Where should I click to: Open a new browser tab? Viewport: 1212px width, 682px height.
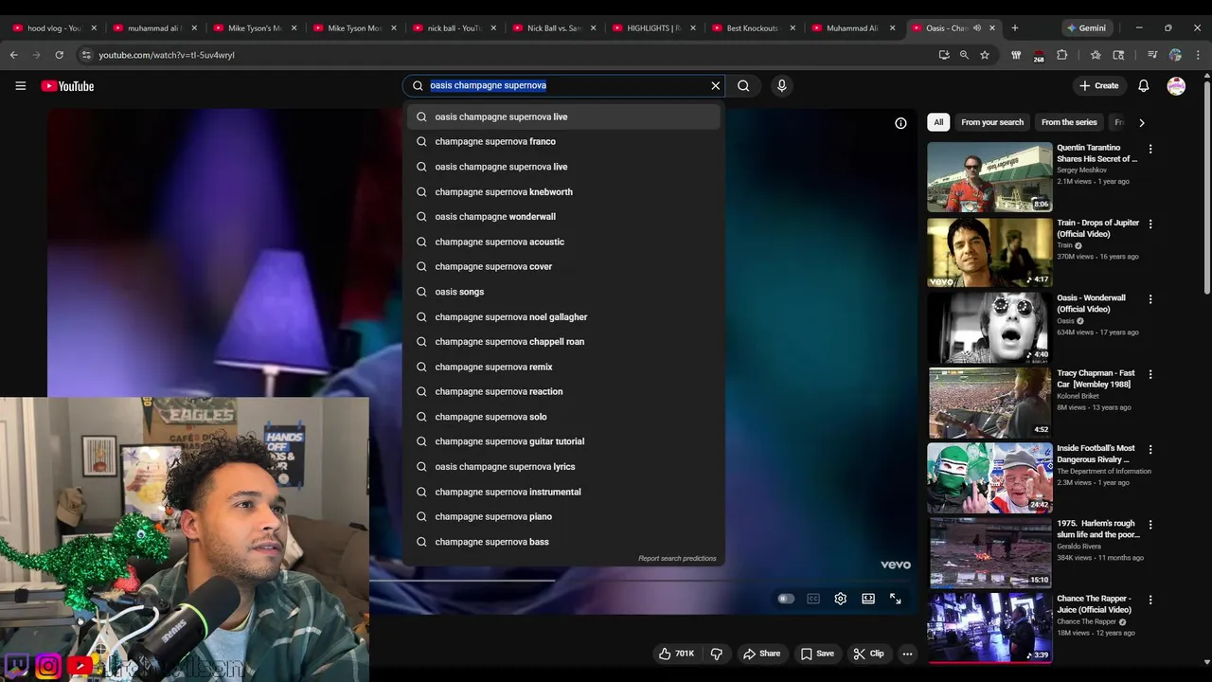click(x=1014, y=27)
